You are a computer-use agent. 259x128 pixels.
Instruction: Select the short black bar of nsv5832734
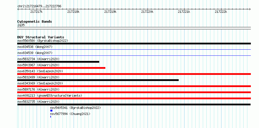click(58, 62)
